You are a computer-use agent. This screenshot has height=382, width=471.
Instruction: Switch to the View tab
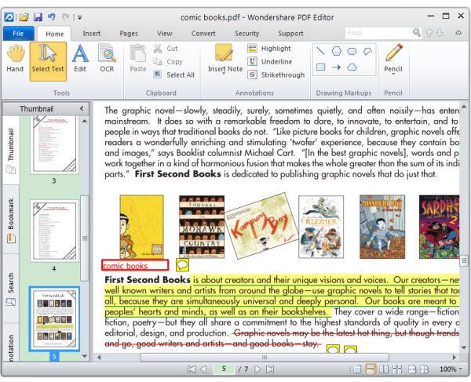tap(165, 33)
